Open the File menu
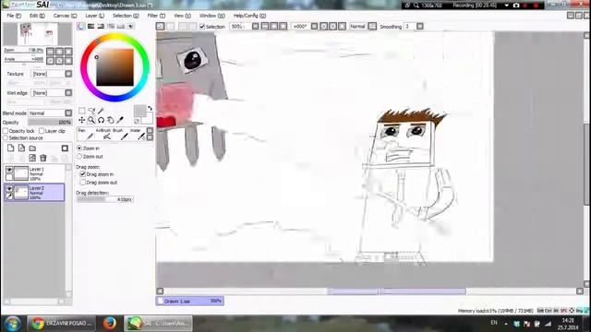 (x=14, y=16)
